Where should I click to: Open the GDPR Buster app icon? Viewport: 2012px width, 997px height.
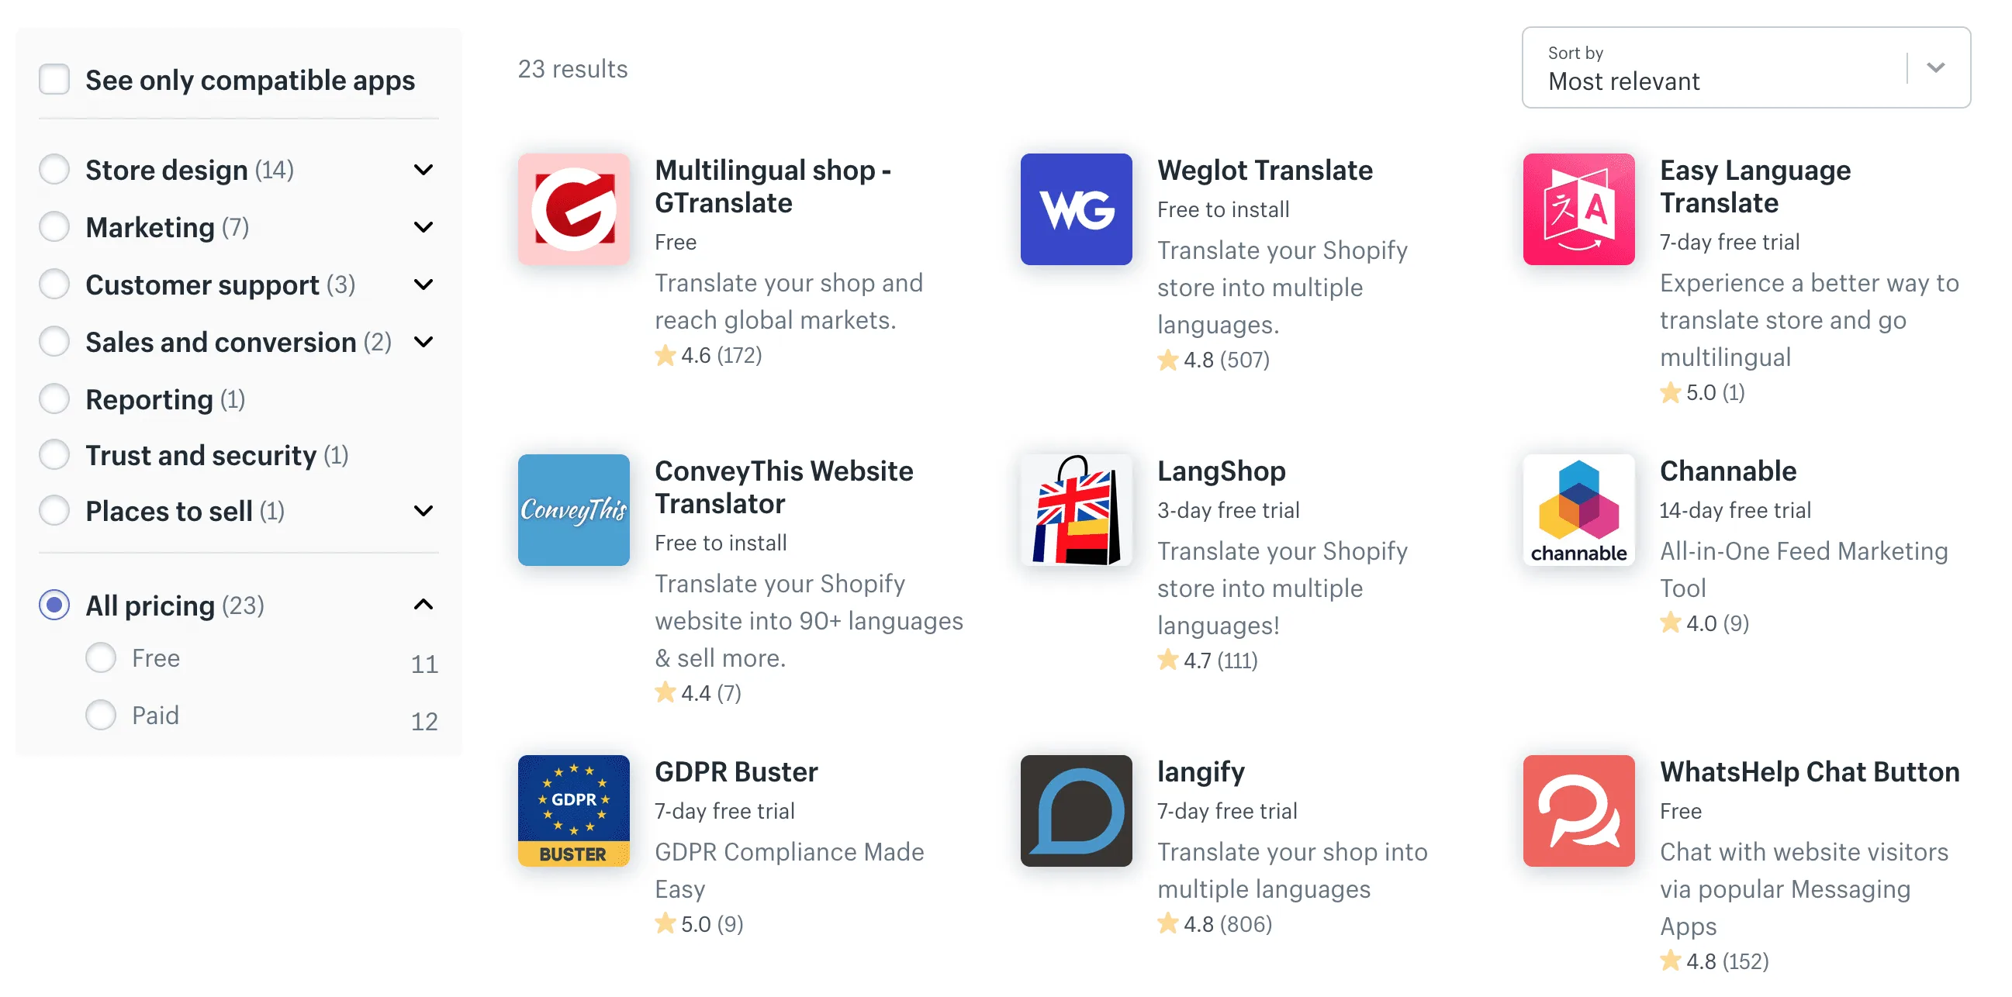573,810
